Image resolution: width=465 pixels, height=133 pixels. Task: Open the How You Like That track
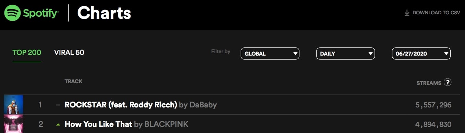98,124
